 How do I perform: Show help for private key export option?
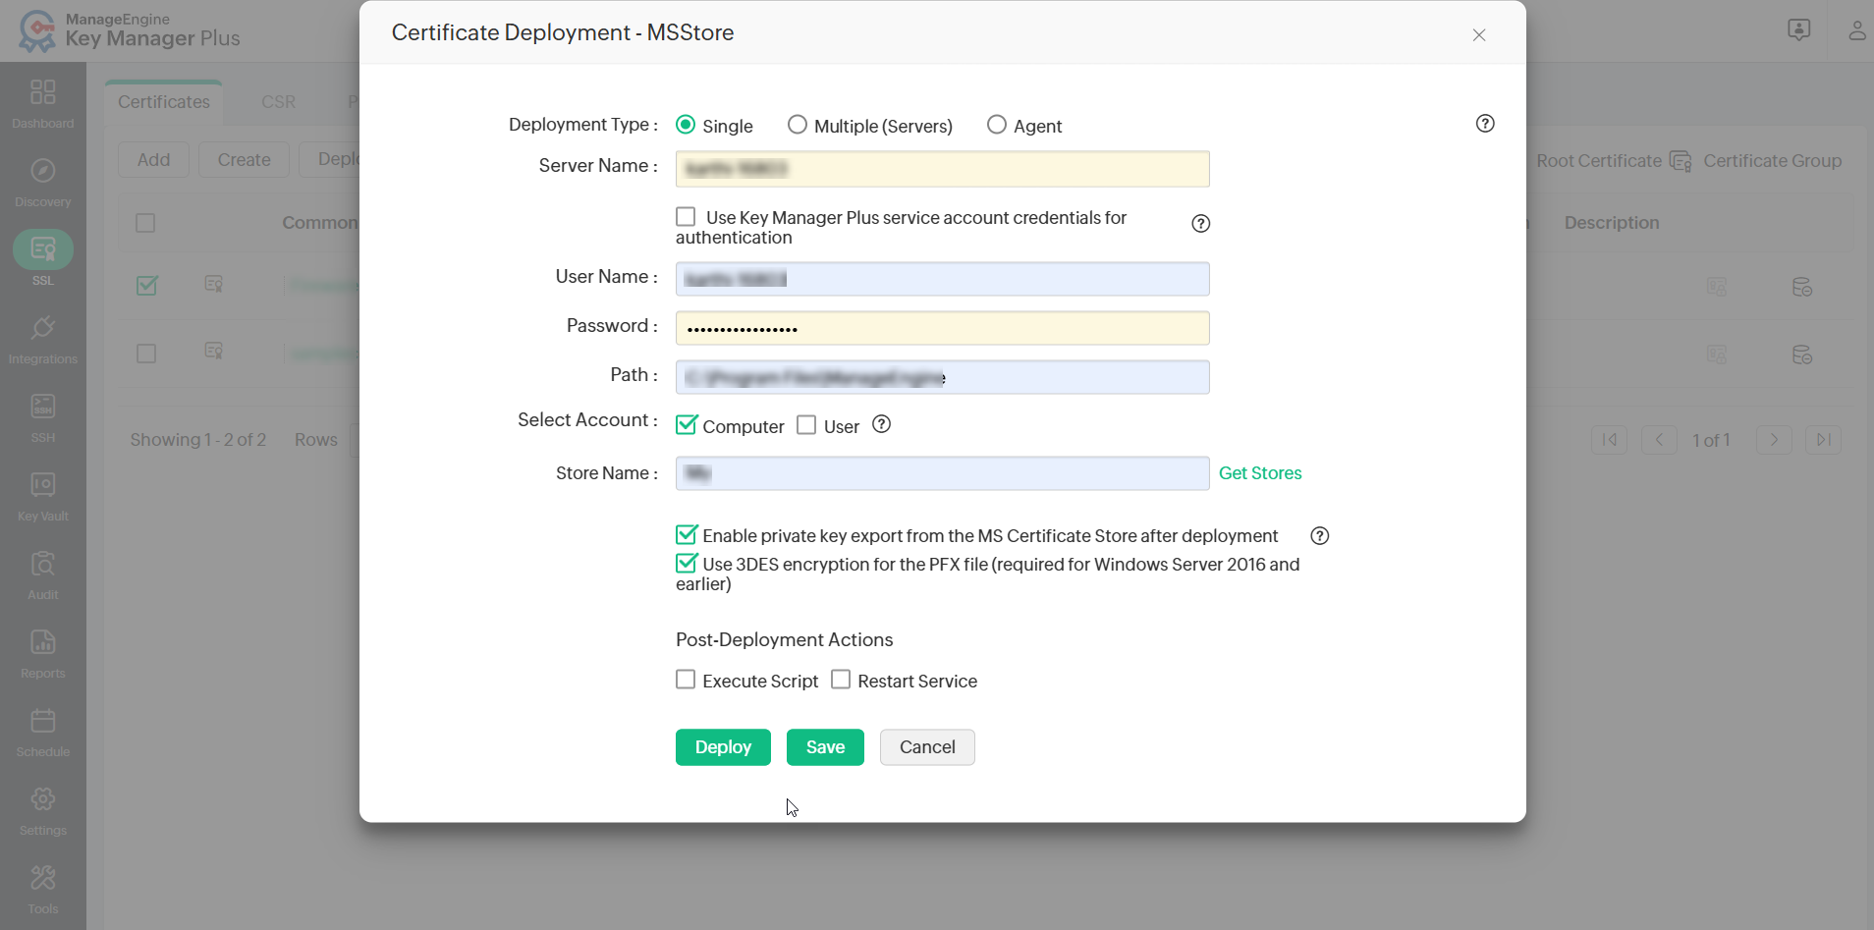(1320, 536)
